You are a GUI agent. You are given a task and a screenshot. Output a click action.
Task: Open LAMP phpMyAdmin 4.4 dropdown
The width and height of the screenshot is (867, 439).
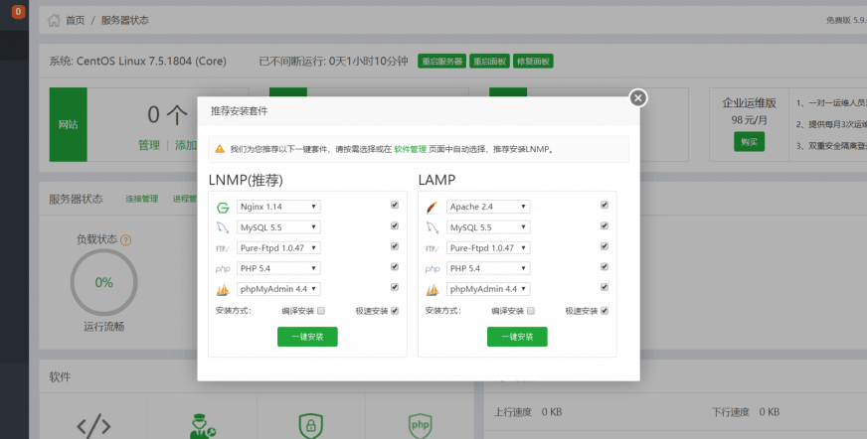pyautogui.click(x=488, y=289)
